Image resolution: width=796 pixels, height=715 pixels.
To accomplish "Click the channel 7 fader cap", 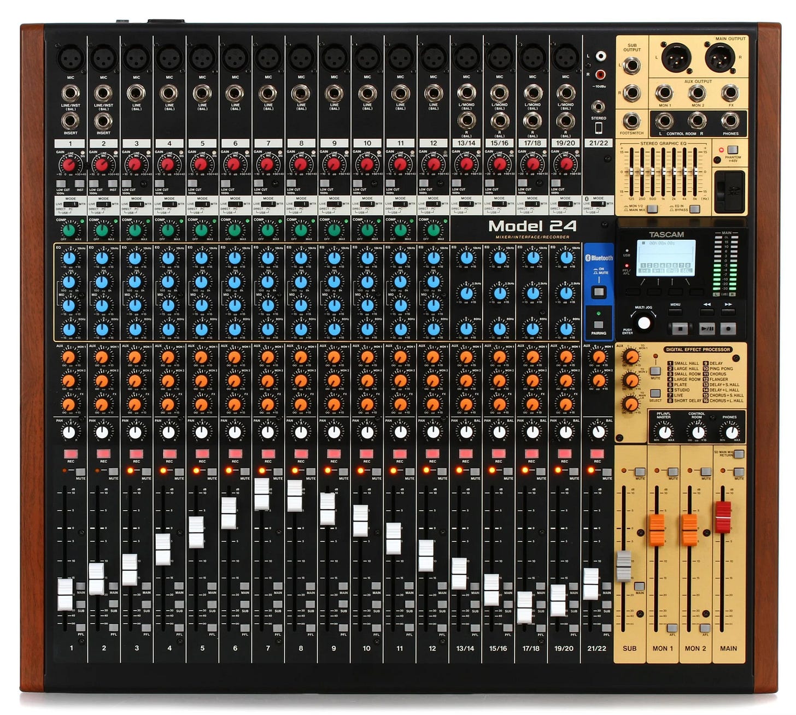I will [262, 494].
